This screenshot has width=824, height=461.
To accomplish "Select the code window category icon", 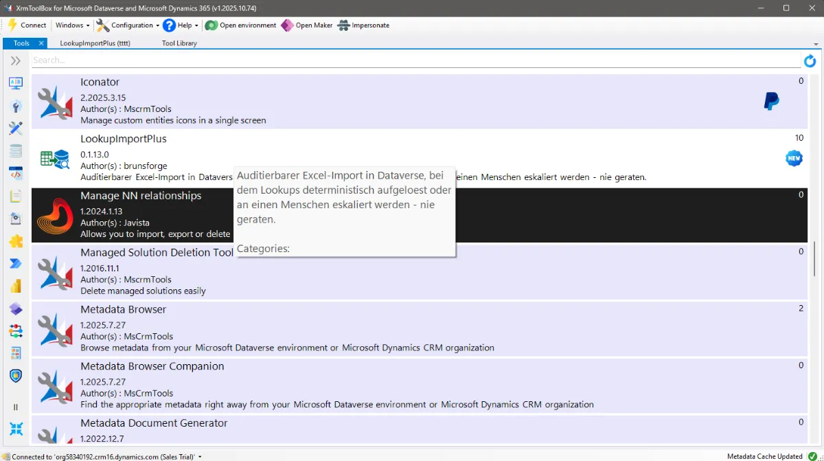I will pyautogui.click(x=16, y=173).
